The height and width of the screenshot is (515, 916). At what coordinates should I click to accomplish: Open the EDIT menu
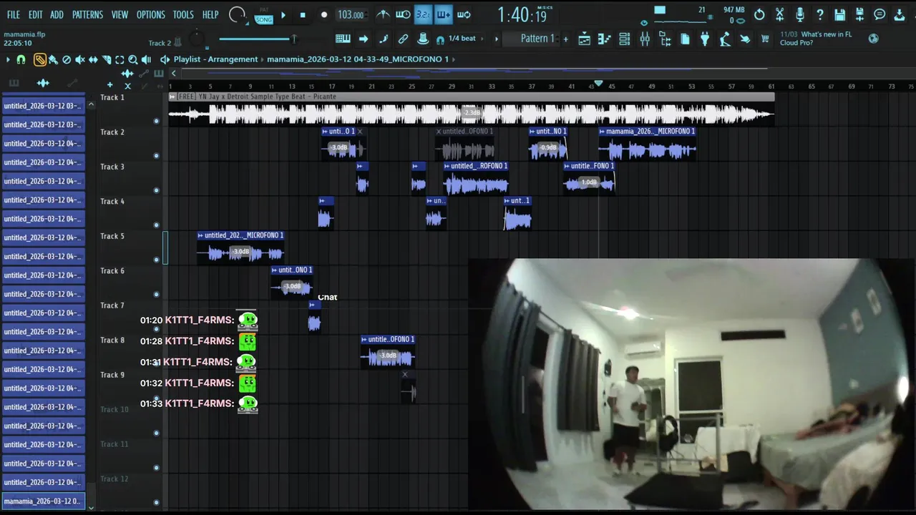[x=36, y=14]
